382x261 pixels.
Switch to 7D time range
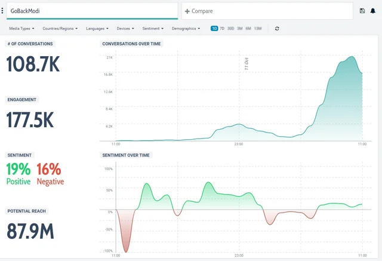tap(222, 29)
